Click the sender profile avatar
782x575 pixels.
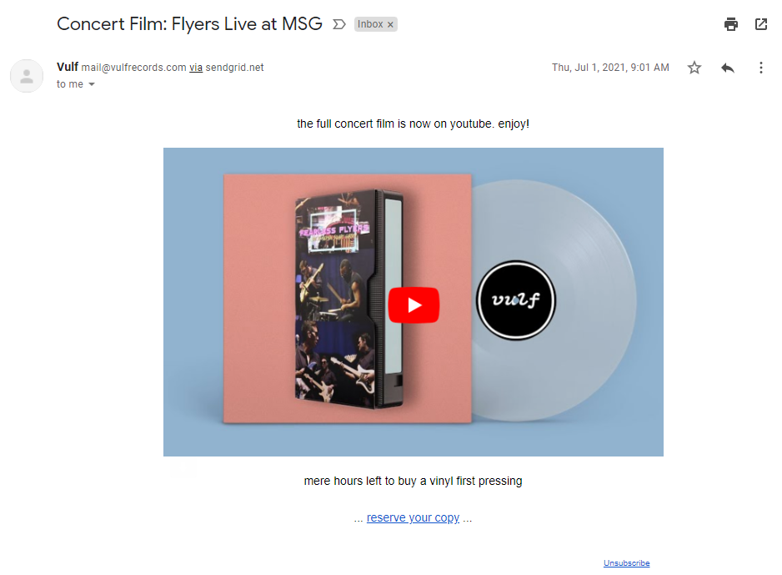(27, 76)
